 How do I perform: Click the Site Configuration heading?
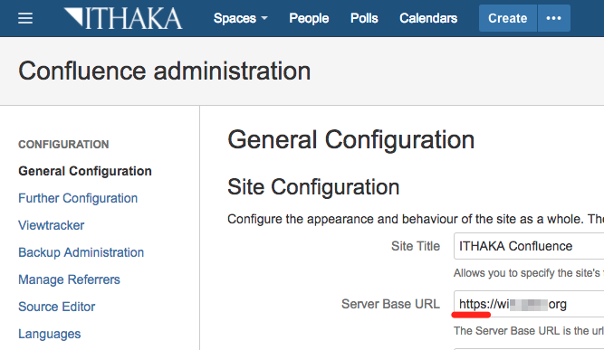pos(313,187)
